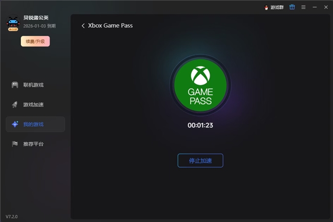Click the user avatar icon

click(x=13, y=24)
